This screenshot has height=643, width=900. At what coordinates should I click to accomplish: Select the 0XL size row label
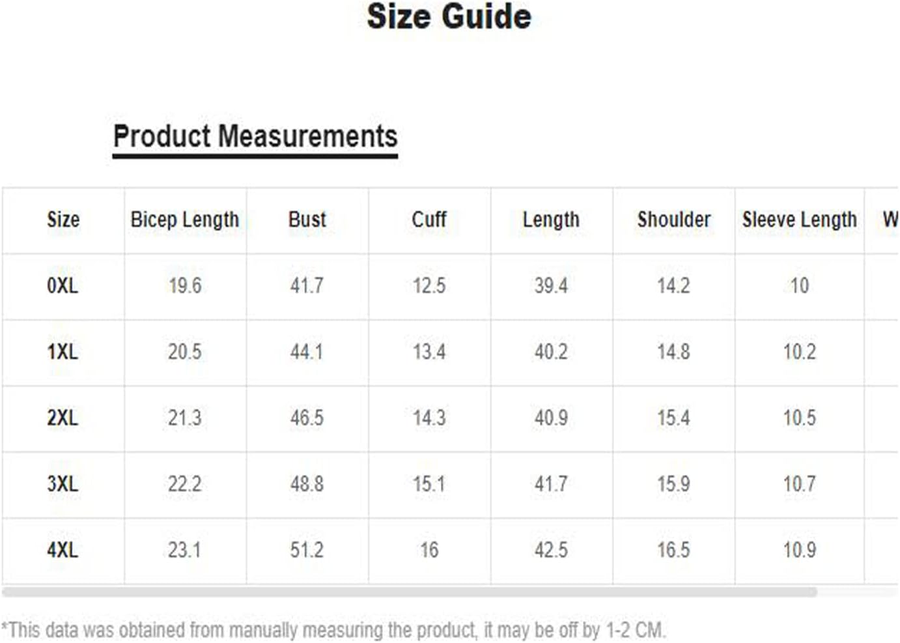pos(63,285)
